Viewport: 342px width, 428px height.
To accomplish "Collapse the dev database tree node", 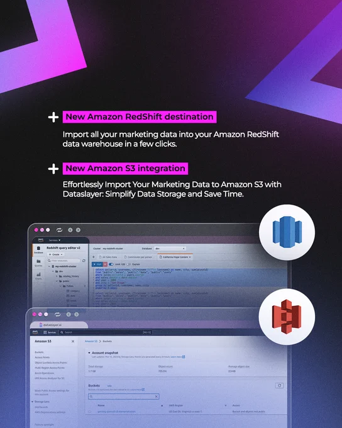I will 53,271.
